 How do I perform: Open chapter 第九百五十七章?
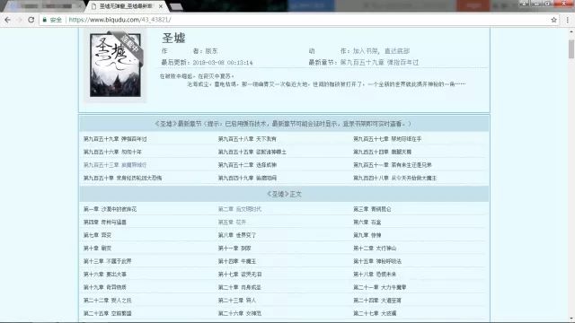[x=387, y=139]
